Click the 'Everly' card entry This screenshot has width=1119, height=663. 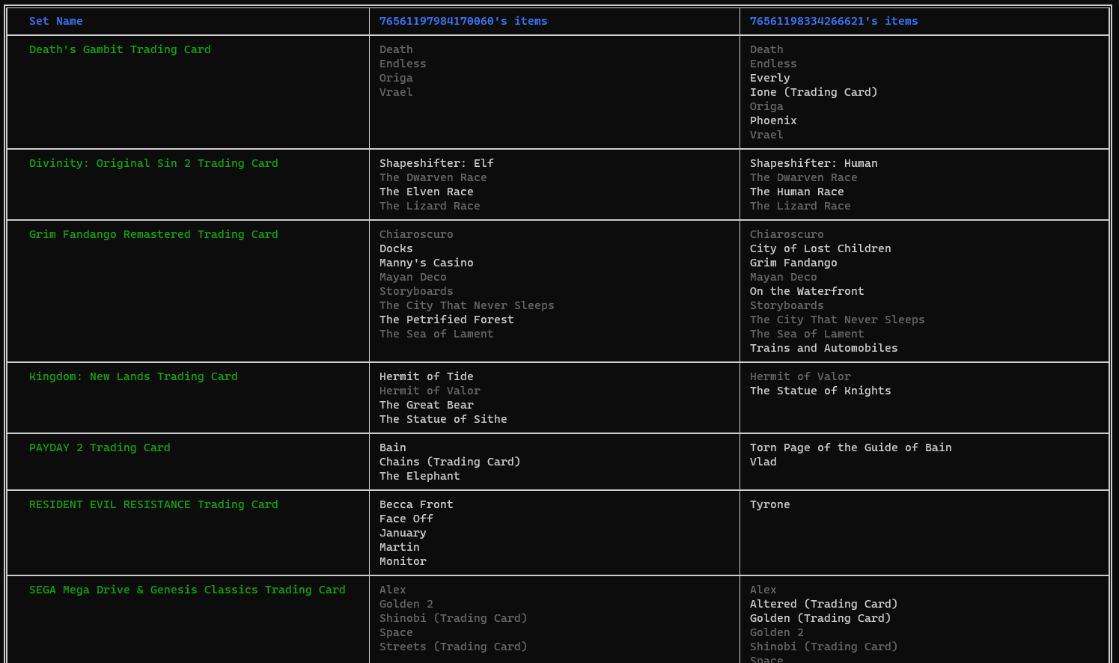(770, 78)
